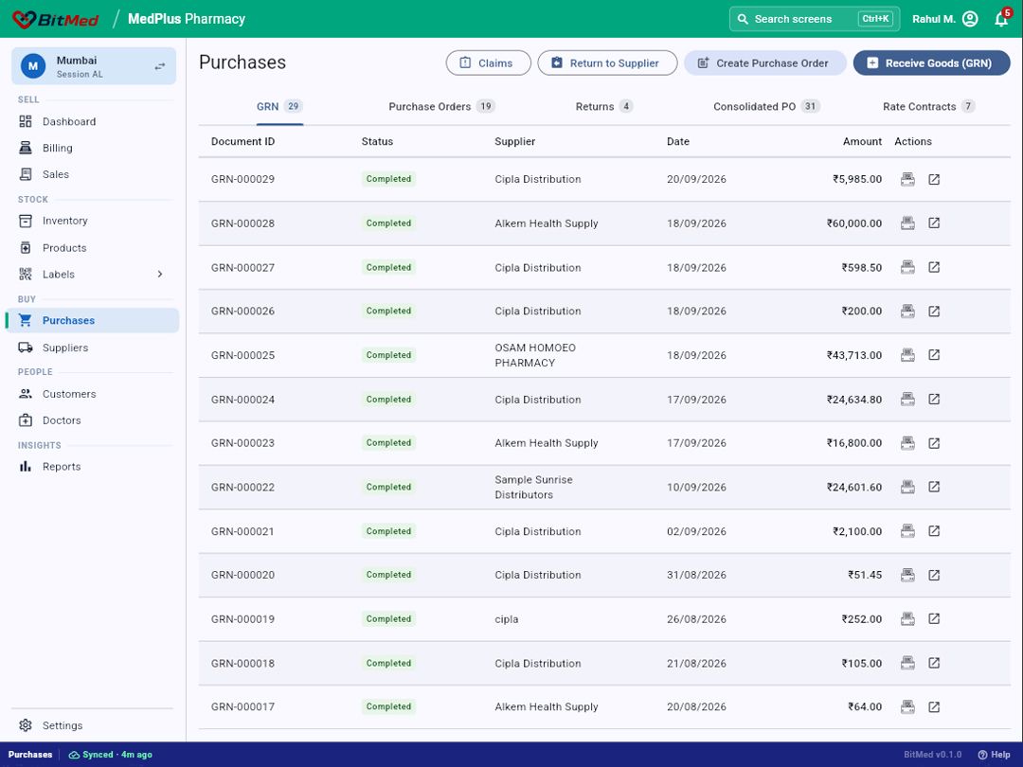
Task: Click the ₹60,000.00 amount
Action: 854,223
